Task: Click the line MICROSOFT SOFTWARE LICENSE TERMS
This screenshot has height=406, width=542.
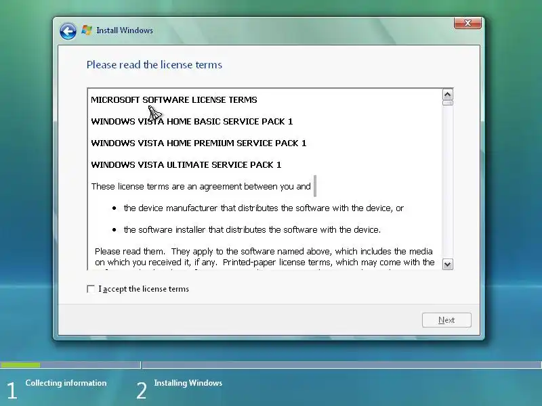Action: pyautogui.click(x=174, y=99)
